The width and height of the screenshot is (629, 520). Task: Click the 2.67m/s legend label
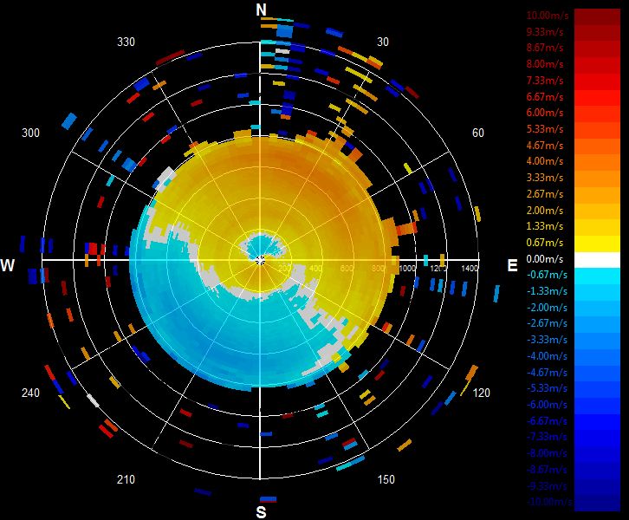coord(545,194)
